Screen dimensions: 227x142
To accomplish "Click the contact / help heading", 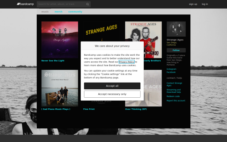I will pyautogui.click(x=174, y=78).
